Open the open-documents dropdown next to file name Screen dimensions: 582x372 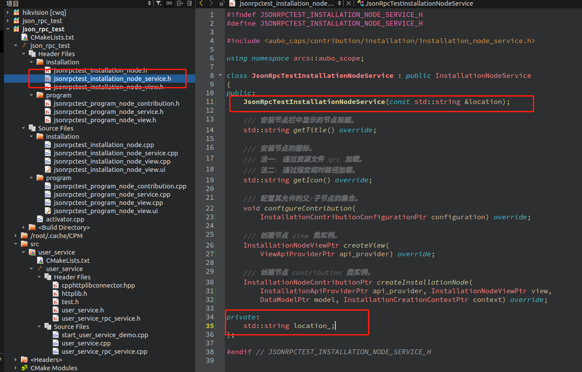pos(339,3)
